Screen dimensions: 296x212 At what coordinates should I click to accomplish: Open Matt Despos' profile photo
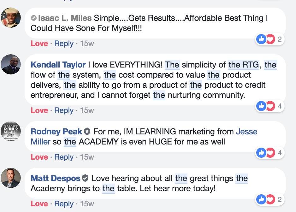[11, 178]
